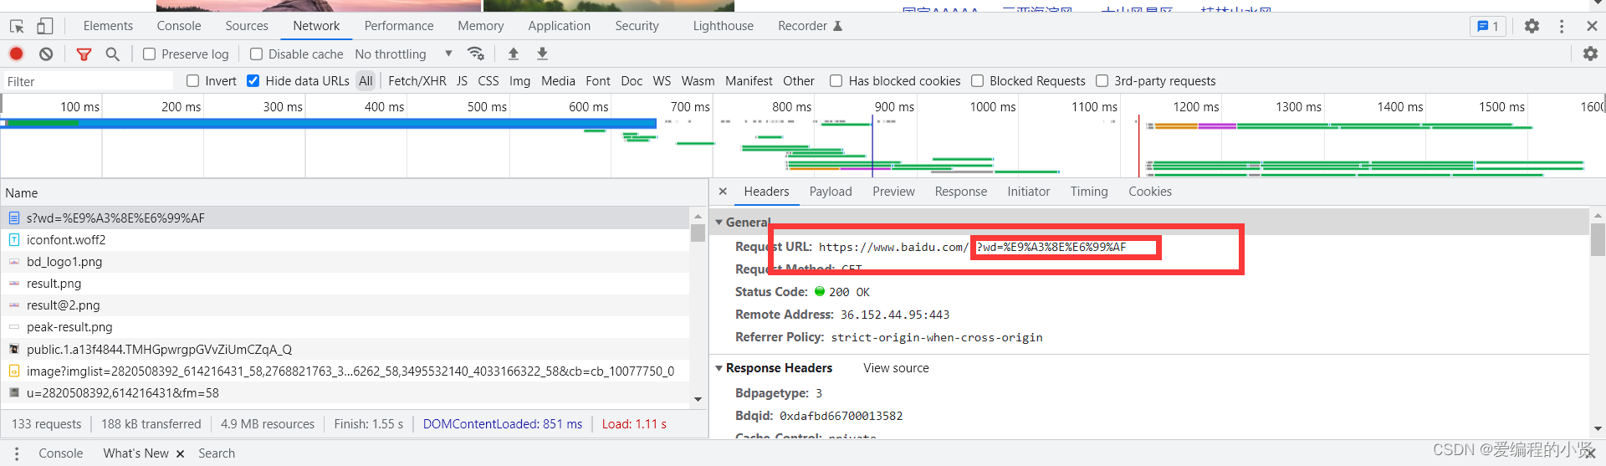Click the Filter text input field
1606x466 pixels.
coord(88,81)
